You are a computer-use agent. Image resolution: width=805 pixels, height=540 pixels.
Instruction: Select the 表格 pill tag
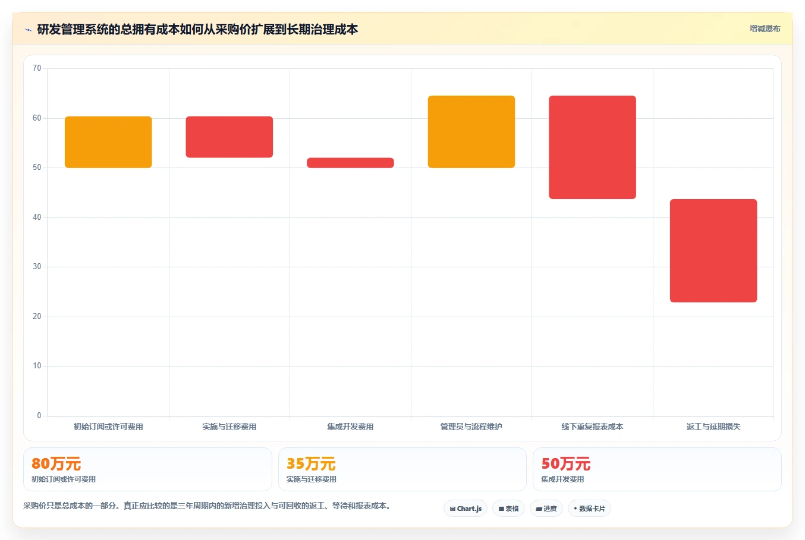[x=508, y=509]
